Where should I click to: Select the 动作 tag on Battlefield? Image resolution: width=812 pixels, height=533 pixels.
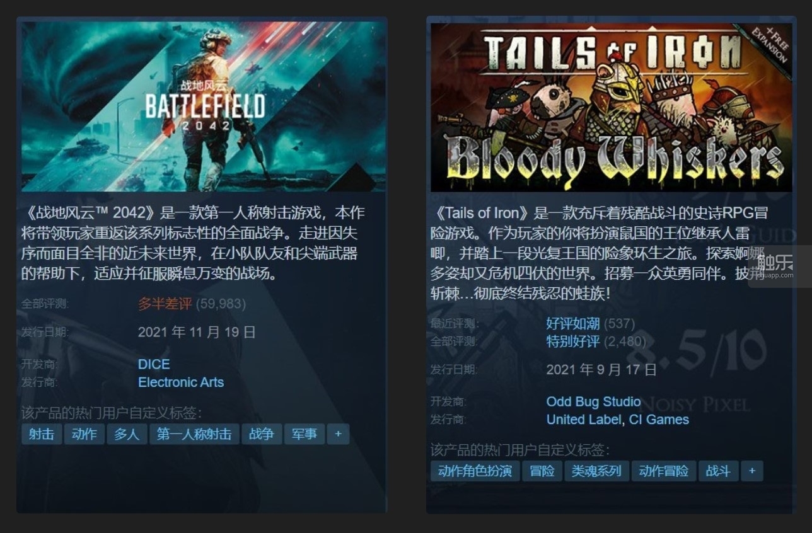tap(84, 434)
